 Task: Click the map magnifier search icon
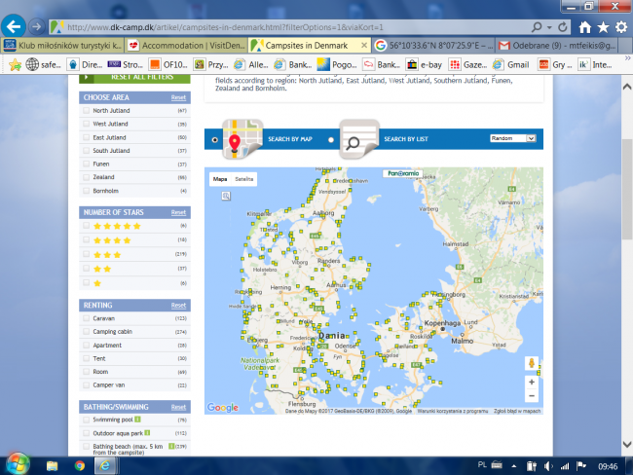(226, 196)
